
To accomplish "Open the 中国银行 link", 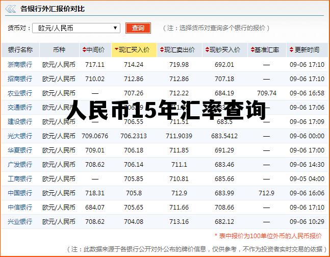I will pos(20,193).
